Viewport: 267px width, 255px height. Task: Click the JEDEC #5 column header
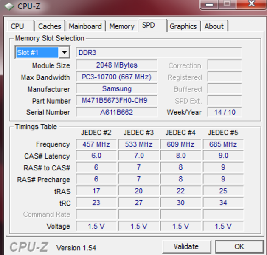click(223, 133)
